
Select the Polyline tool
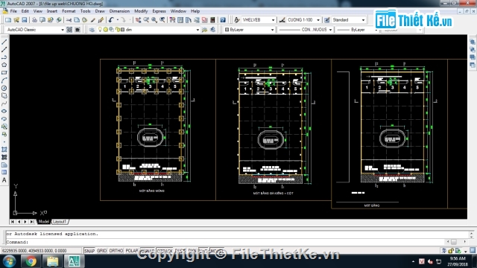click(4, 57)
